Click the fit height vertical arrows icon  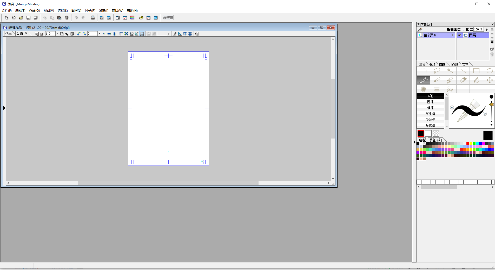click(x=114, y=34)
